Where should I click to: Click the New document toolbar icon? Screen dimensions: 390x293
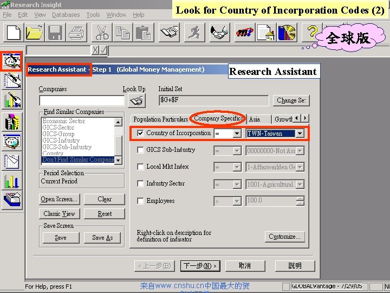(x=14, y=33)
